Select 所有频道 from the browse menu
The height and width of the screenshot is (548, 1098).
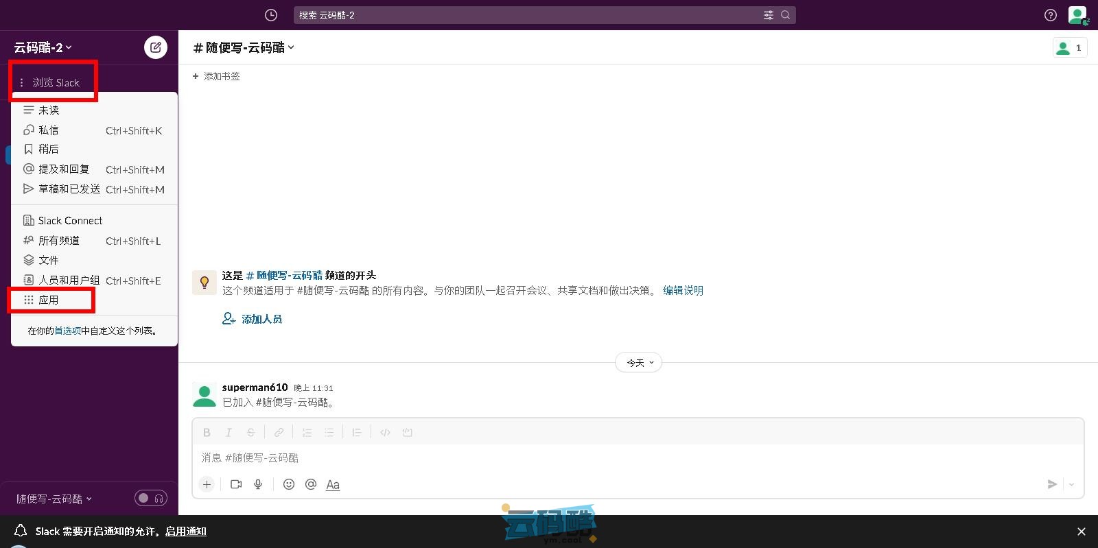[59, 241]
